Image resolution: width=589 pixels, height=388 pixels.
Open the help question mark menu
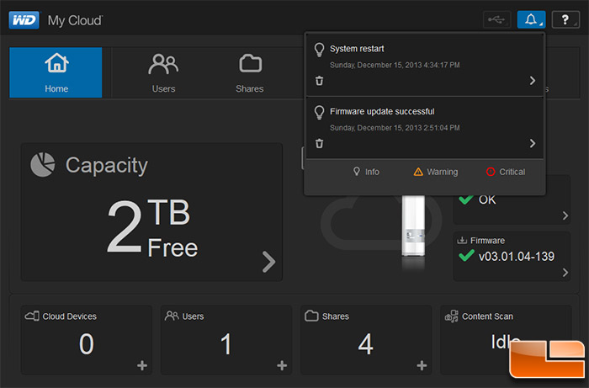point(565,19)
